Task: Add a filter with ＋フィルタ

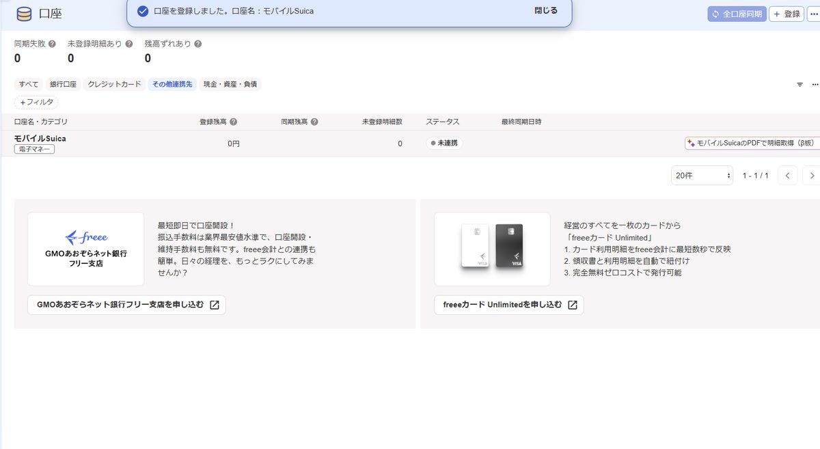Action: pos(37,102)
